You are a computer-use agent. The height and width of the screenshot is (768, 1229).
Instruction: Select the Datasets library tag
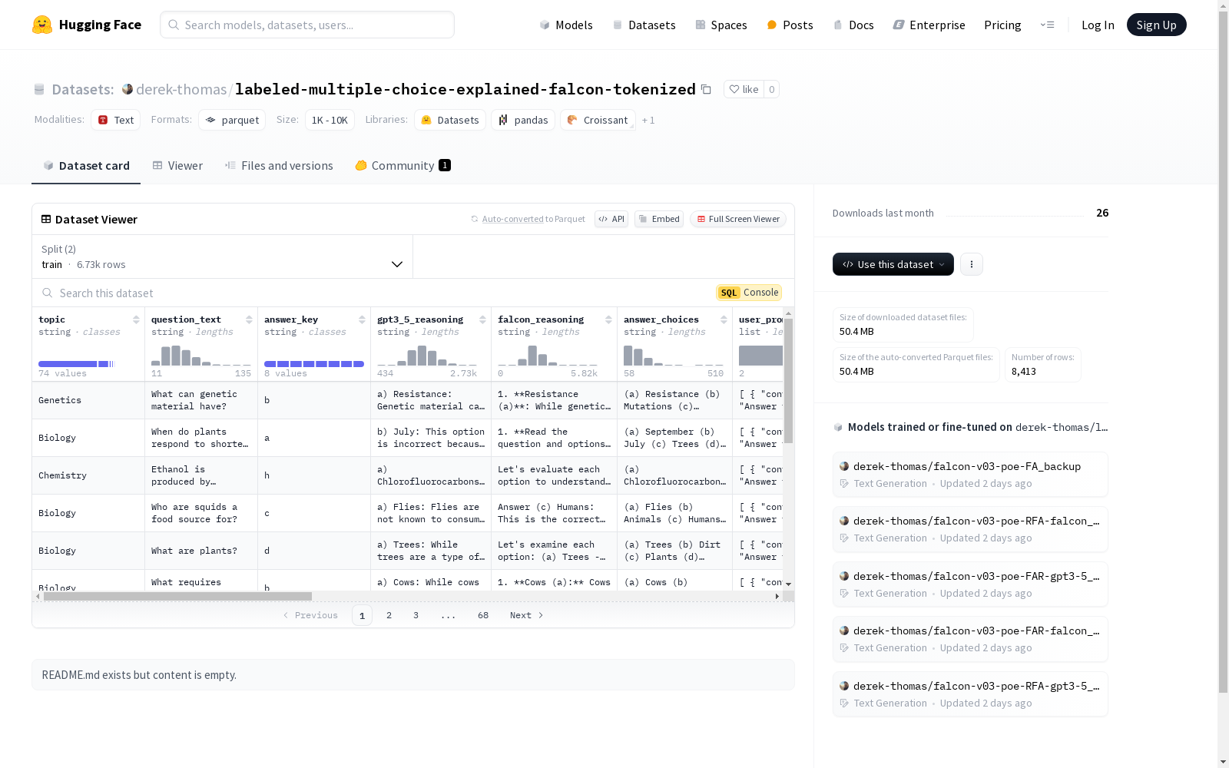pyautogui.click(x=450, y=120)
